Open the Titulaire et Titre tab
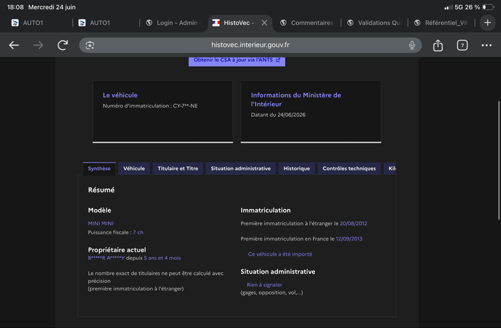Screen dimensions: 501x328 178,168
